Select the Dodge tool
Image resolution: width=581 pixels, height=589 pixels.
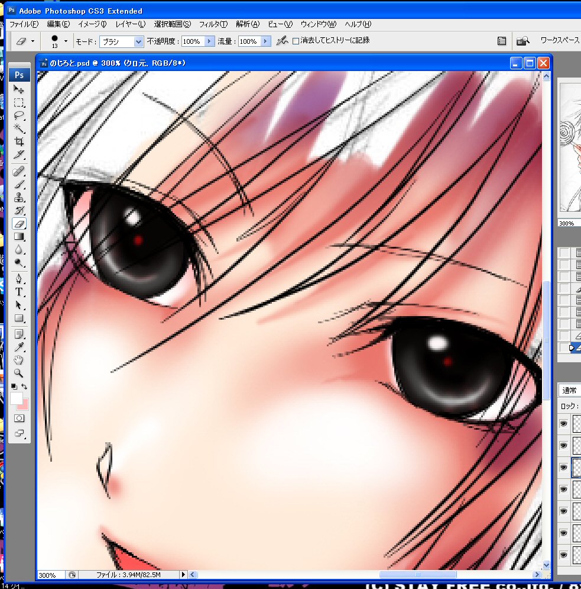tap(18, 263)
